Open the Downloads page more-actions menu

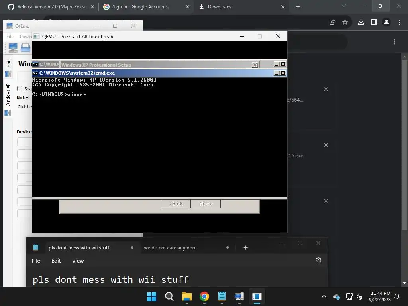coord(394,42)
